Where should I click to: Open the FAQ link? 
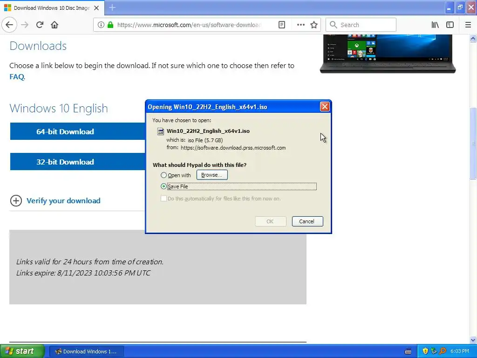pyautogui.click(x=17, y=77)
